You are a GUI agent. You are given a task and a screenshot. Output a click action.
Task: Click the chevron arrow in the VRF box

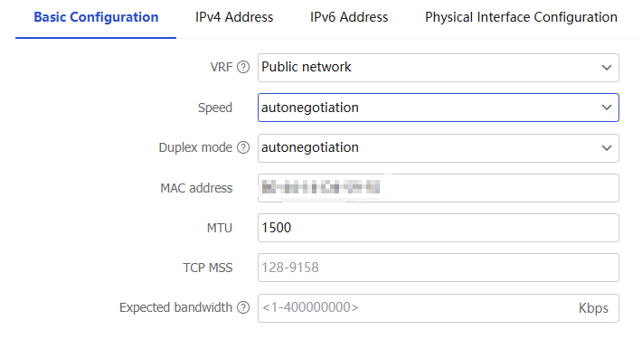607,68
